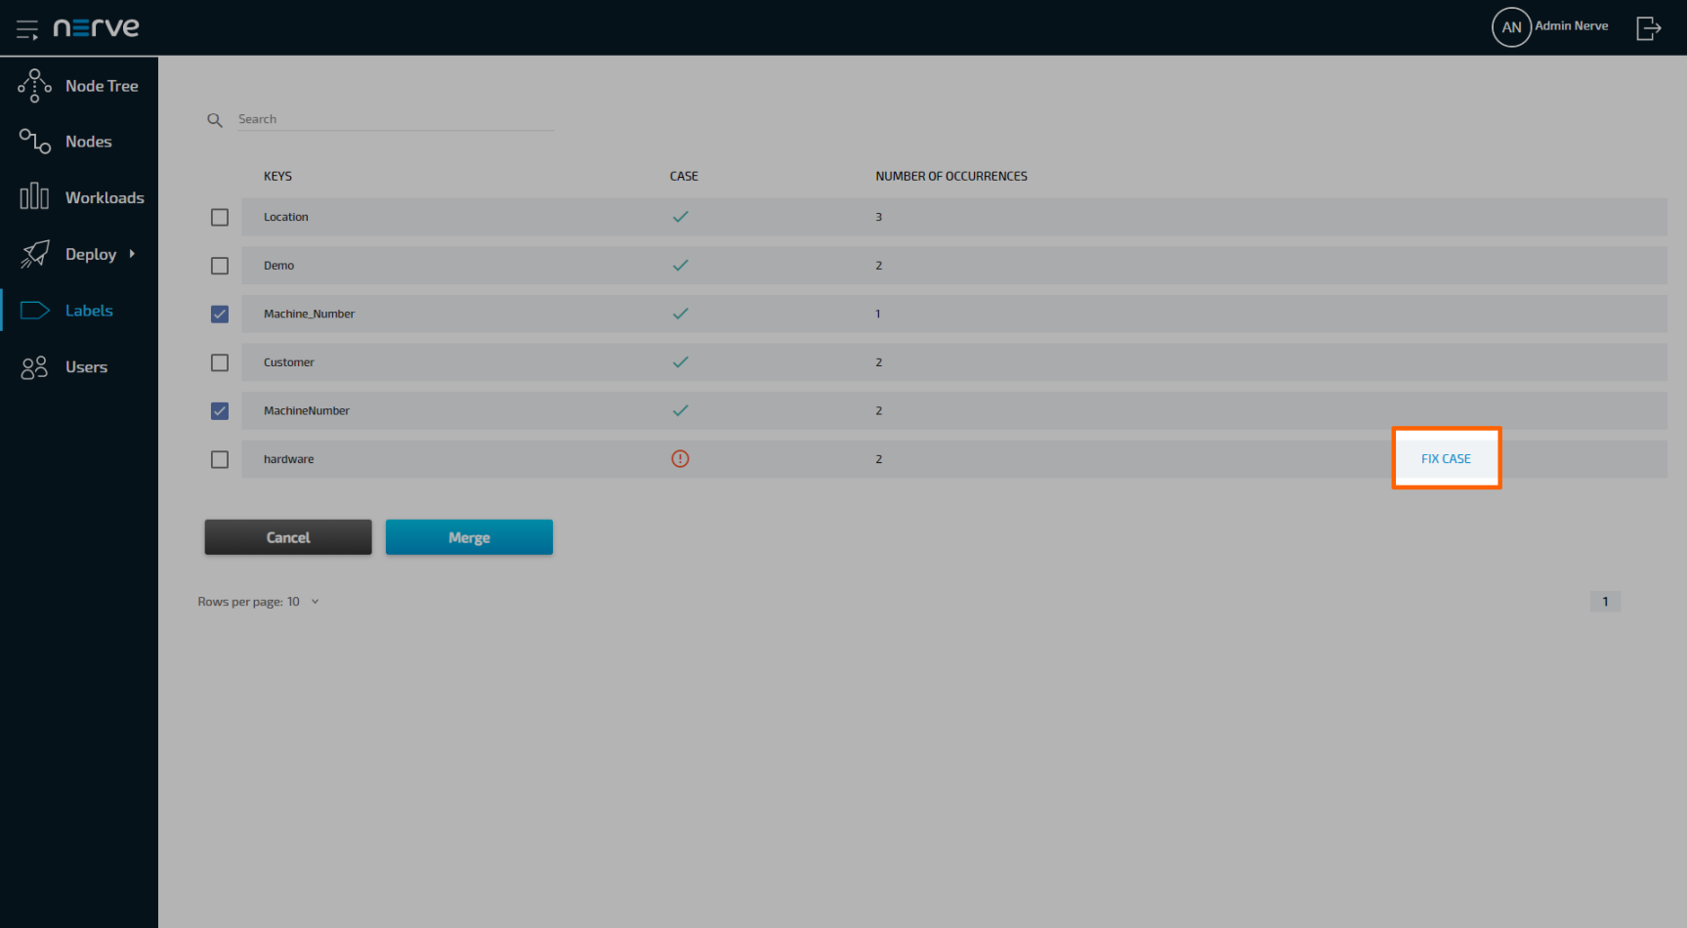
Task: Click the Users people icon
Action: 34,367
